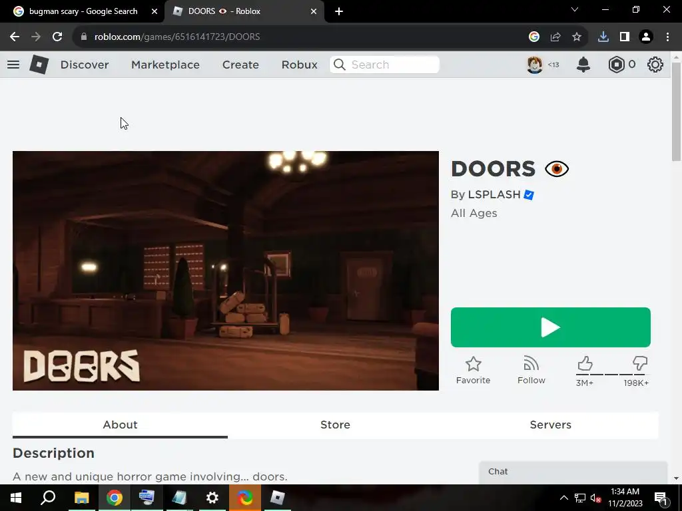Click the 198K+ dislike count
682x511 pixels.
click(x=636, y=383)
